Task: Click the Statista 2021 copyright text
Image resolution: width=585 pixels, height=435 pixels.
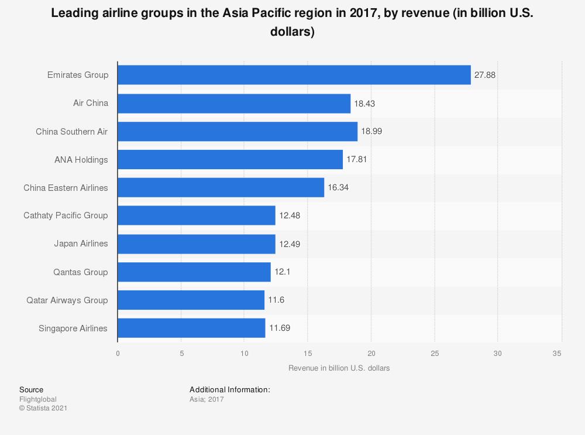Action: coord(43,408)
